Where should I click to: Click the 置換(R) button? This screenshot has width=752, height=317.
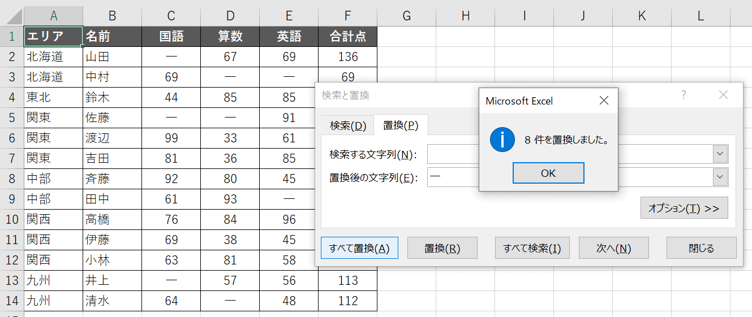pos(442,248)
